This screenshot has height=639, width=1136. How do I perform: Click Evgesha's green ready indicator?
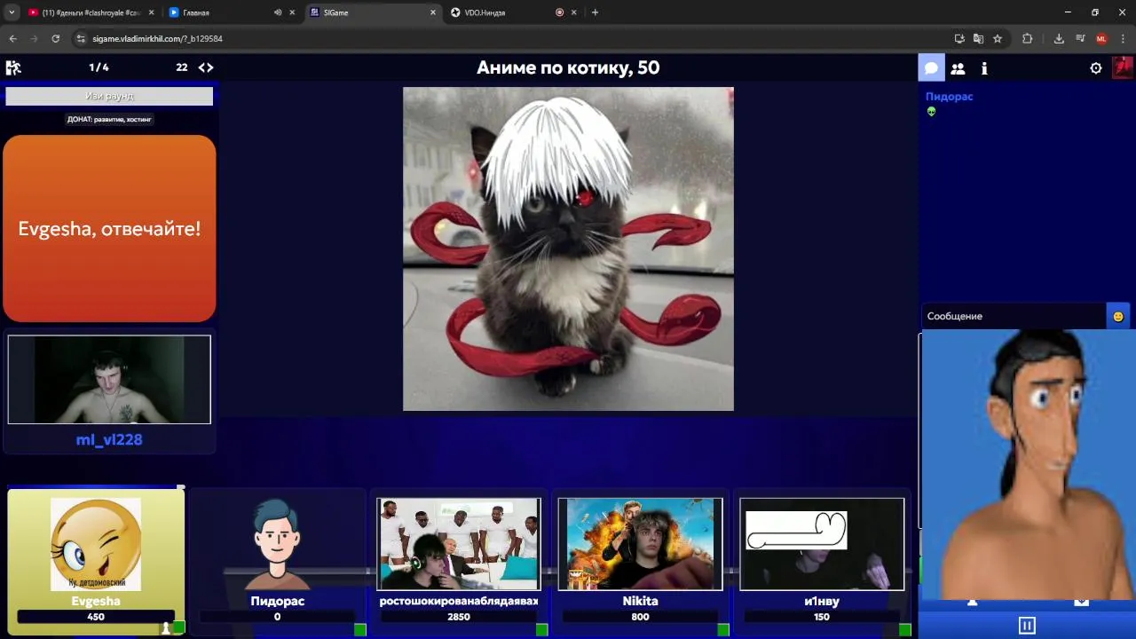coord(178,628)
